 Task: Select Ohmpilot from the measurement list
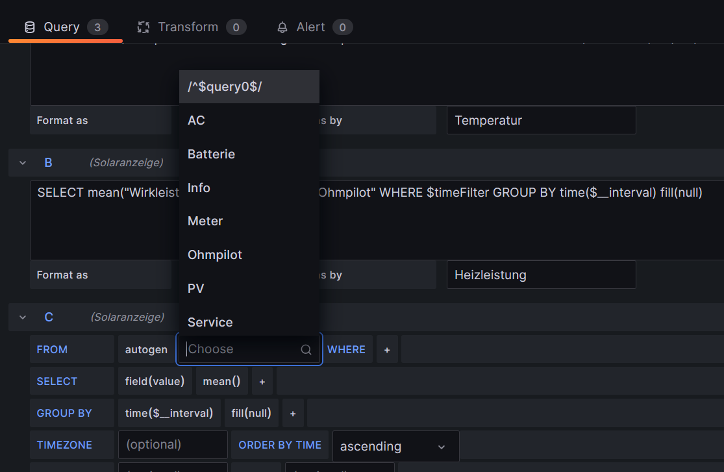(x=215, y=255)
